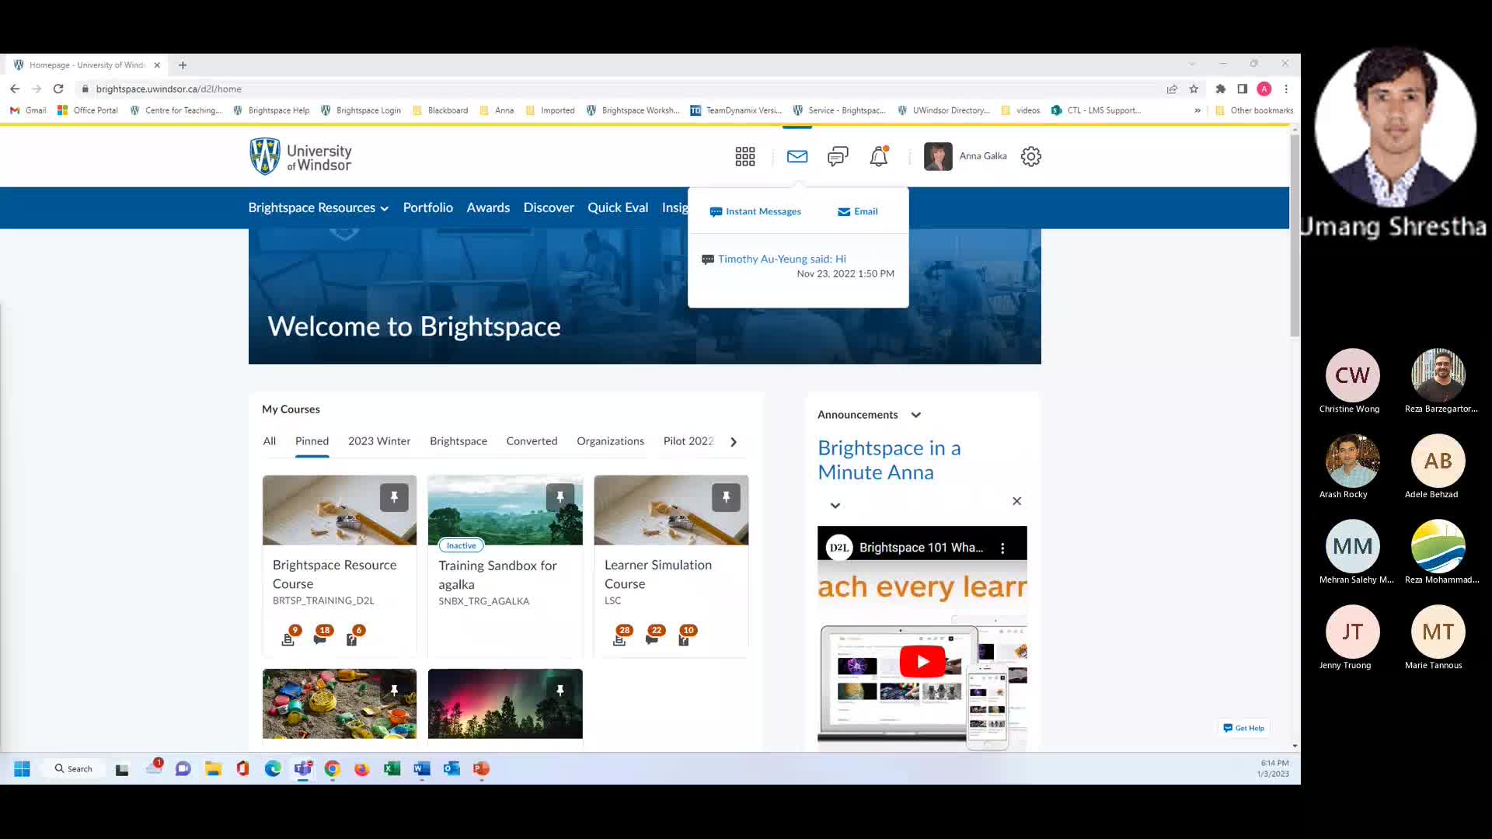Viewport: 1492px width, 839px height.
Task: Open the Learner Simulation Course title
Action: point(657,574)
